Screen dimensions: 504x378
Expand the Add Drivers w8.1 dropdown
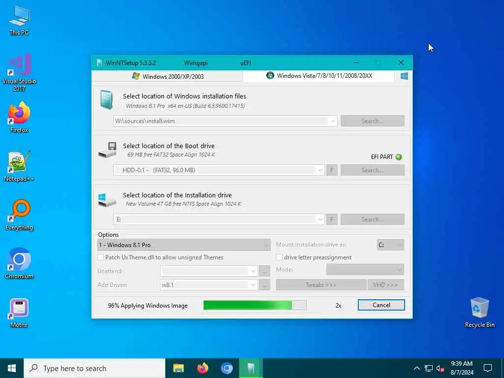tap(253, 285)
